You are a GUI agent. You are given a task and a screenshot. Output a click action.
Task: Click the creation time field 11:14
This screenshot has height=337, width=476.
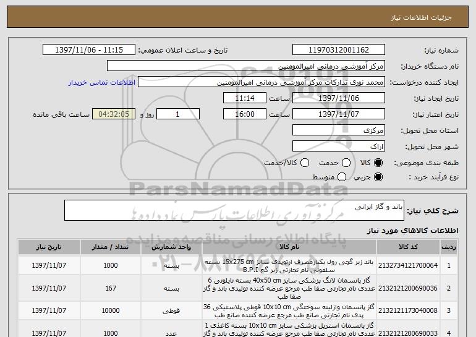tap(245, 98)
